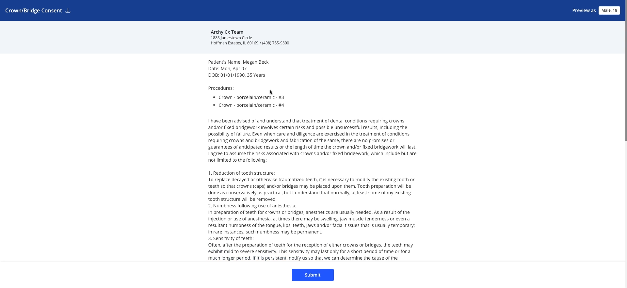Screen dimensions: 627x288
Task: Click the Hoffman Estates, IL 60169 text
Action: (x=234, y=43)
